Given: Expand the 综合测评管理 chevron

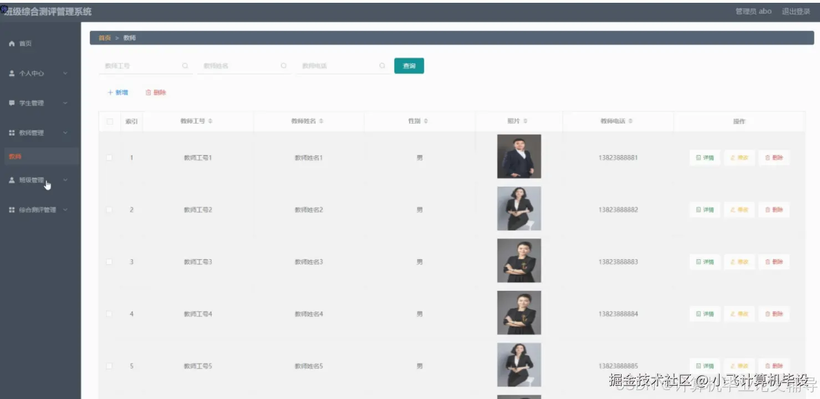Looking at the screenshot, I should [65, 210].
